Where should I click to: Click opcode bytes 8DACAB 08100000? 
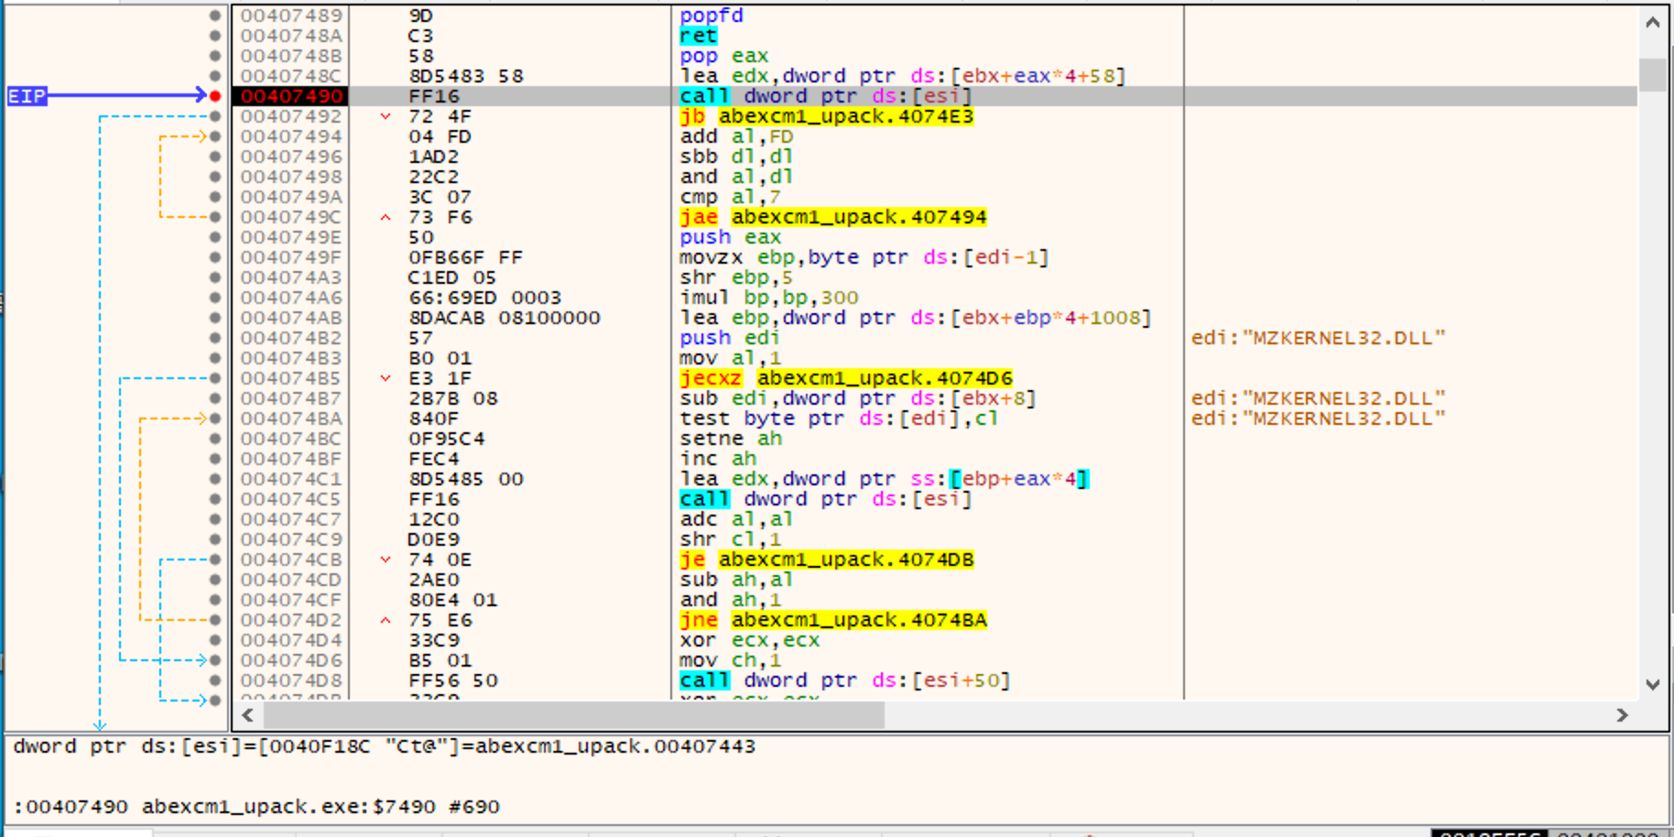click(x=504, y=318)
